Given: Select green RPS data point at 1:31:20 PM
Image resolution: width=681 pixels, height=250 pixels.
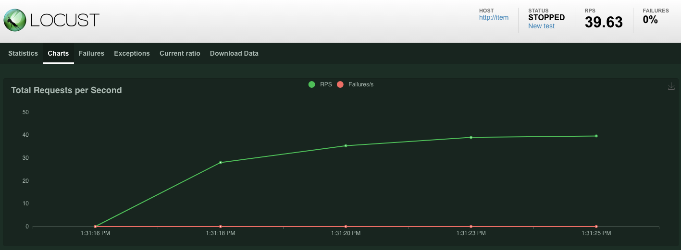Looking at the screenshot, I should click(x=346, y=146).
